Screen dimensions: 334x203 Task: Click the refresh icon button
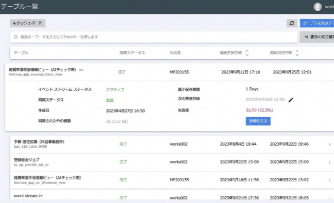[x=292, y=23]
